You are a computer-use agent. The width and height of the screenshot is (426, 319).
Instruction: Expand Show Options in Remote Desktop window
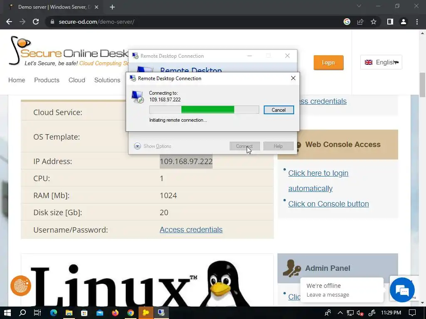pyautogui.click(x=153, y=146)
